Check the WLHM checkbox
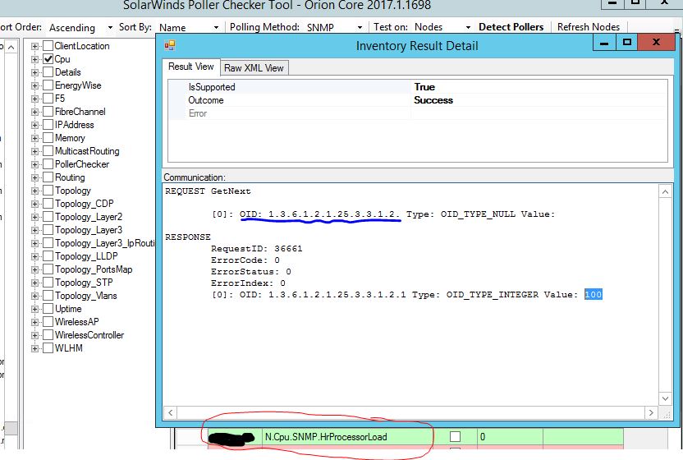Image resolution: width=683 pixels, height=460 pixels. point(48,348)
